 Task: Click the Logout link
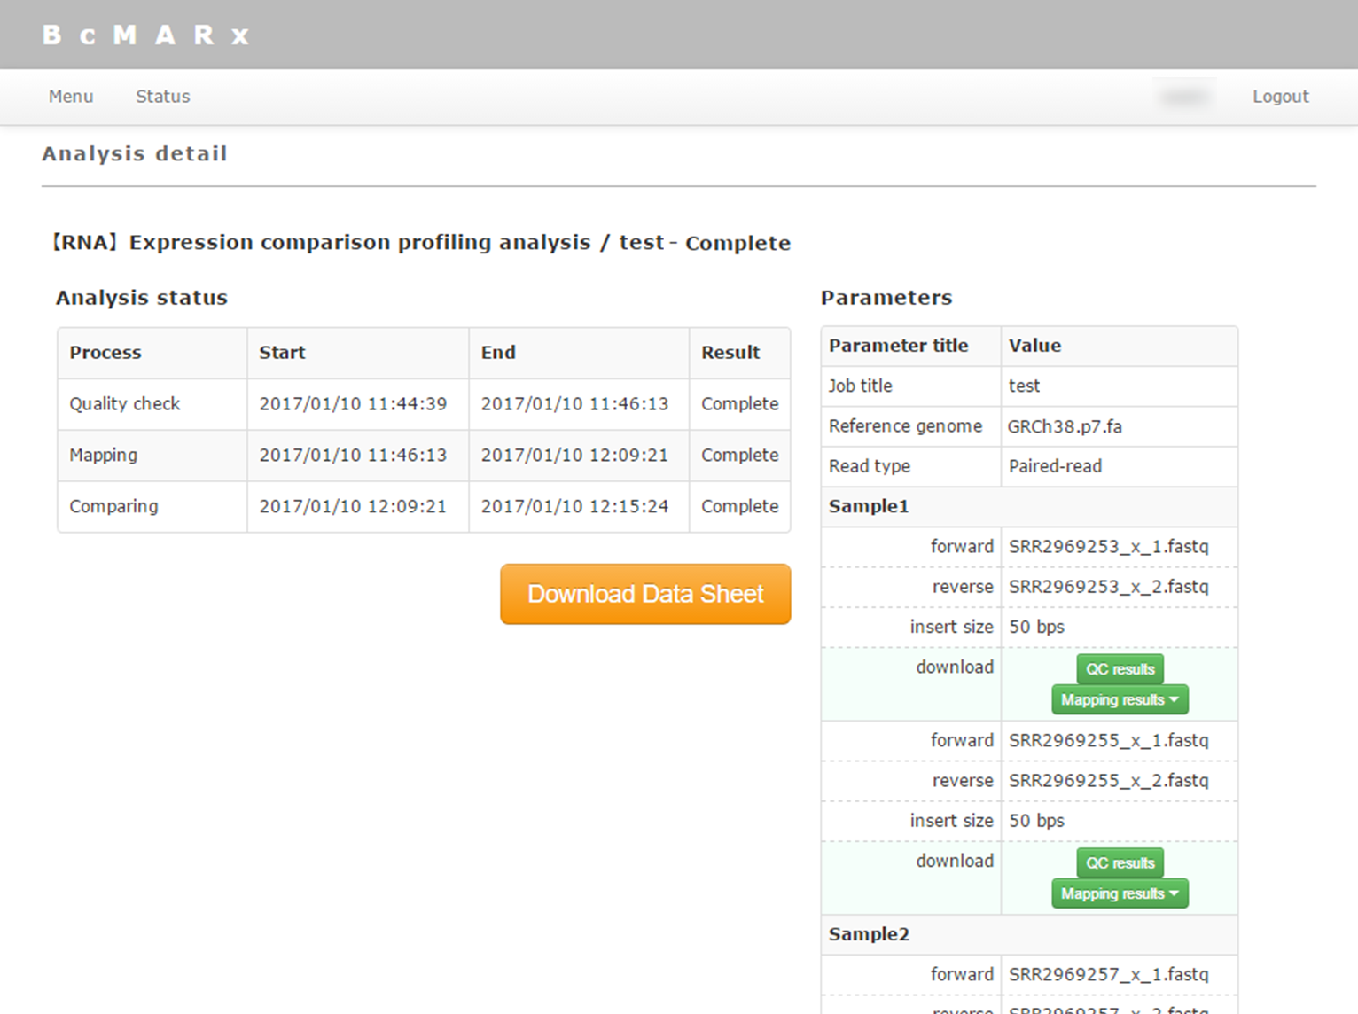[x=1280, y=97]
